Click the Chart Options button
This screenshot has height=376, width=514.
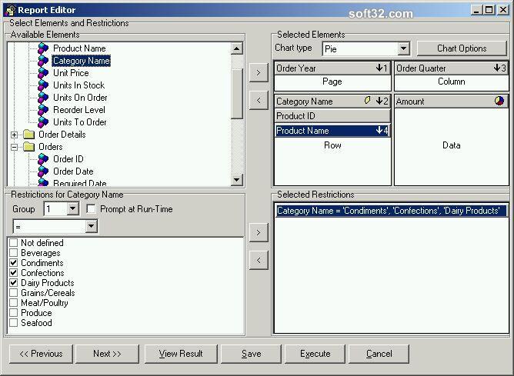(x=462, y=48)
